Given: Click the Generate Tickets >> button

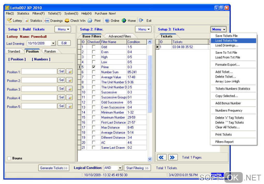Looking at the screenshot, I should (54, 168).
